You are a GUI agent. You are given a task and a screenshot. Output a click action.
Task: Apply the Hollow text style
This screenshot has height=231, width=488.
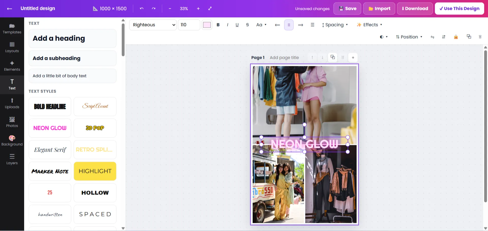(95, 193)
